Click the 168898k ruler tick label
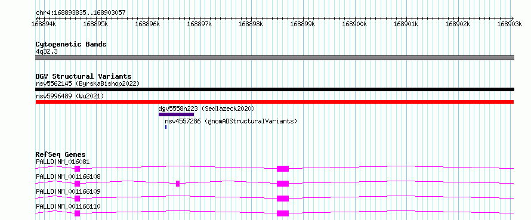Viewport: 531px width, 220px height. (251, 24)
